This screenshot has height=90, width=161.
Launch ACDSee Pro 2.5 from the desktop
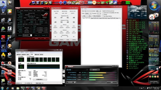coord(3,21)
